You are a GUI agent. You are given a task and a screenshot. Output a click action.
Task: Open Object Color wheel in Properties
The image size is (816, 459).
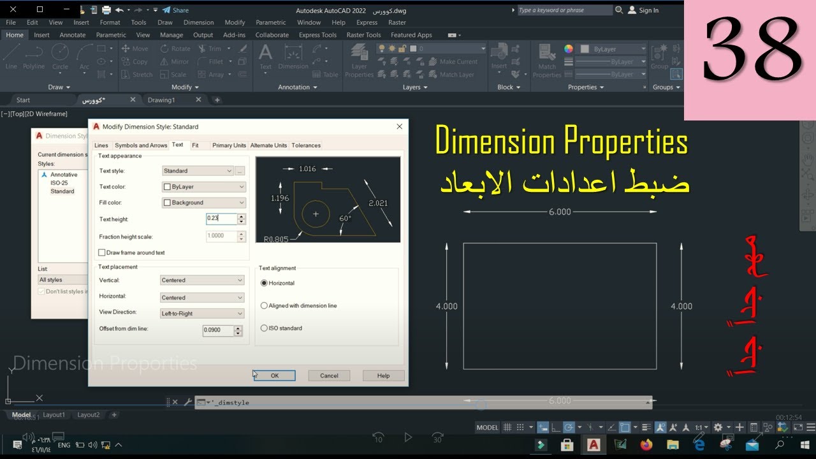(569, 48)
